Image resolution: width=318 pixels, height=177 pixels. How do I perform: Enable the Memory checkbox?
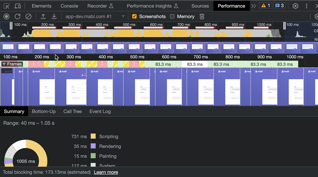click(x=172, y=16)
